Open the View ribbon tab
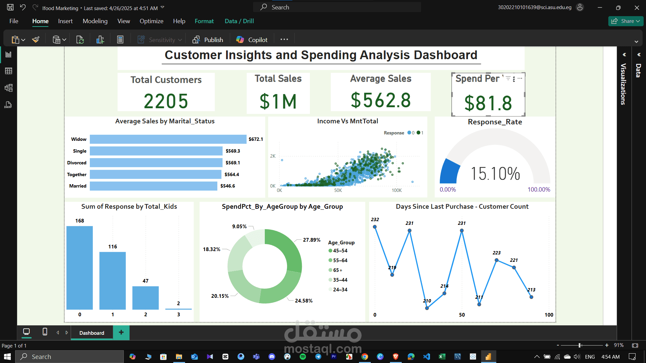This screenshot has width=646, height=363. pyautogui.click(x=123, y=21)
